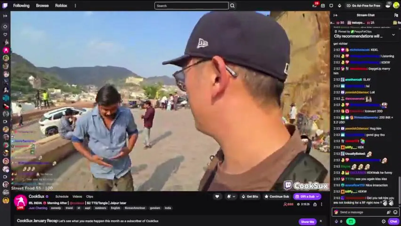Open the notifications inbox icon

[323, 6]
